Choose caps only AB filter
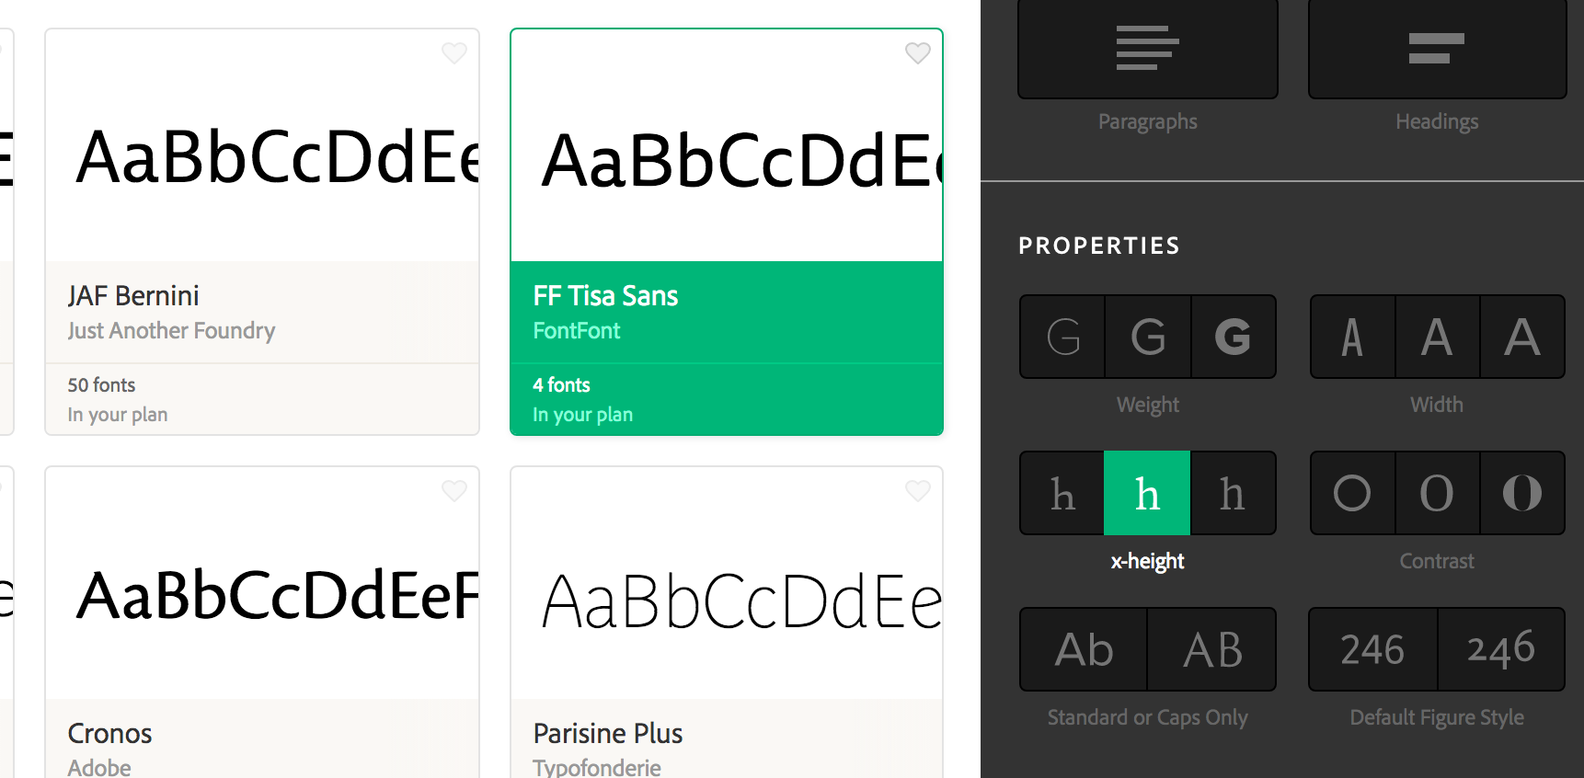Image resolution: width=1584 pixels, height=778 pixels. pos(1212,649)
